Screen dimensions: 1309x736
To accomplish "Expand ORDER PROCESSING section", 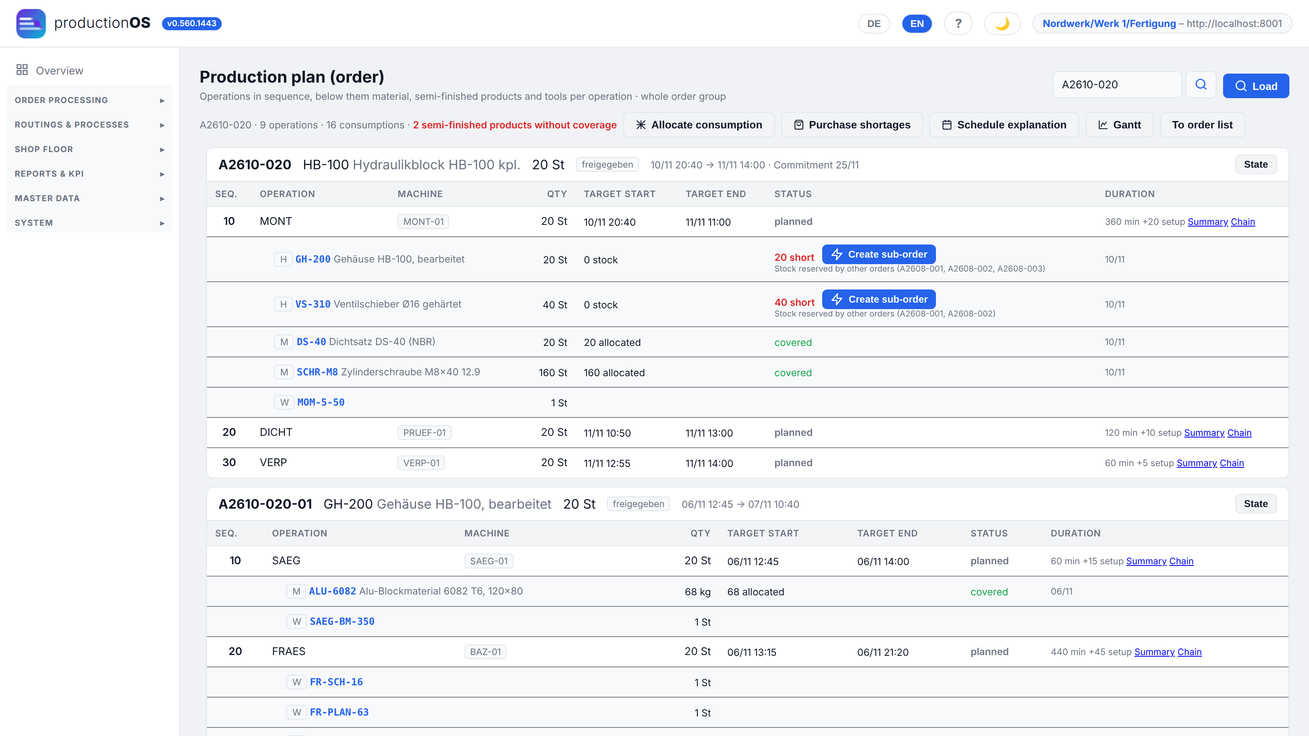I will 90,100.
